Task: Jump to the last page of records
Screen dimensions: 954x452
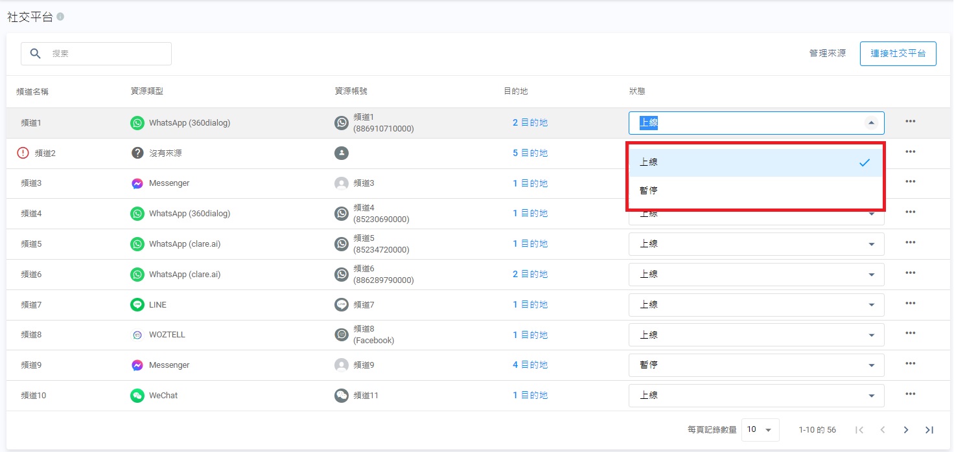Action: point(929,429)
